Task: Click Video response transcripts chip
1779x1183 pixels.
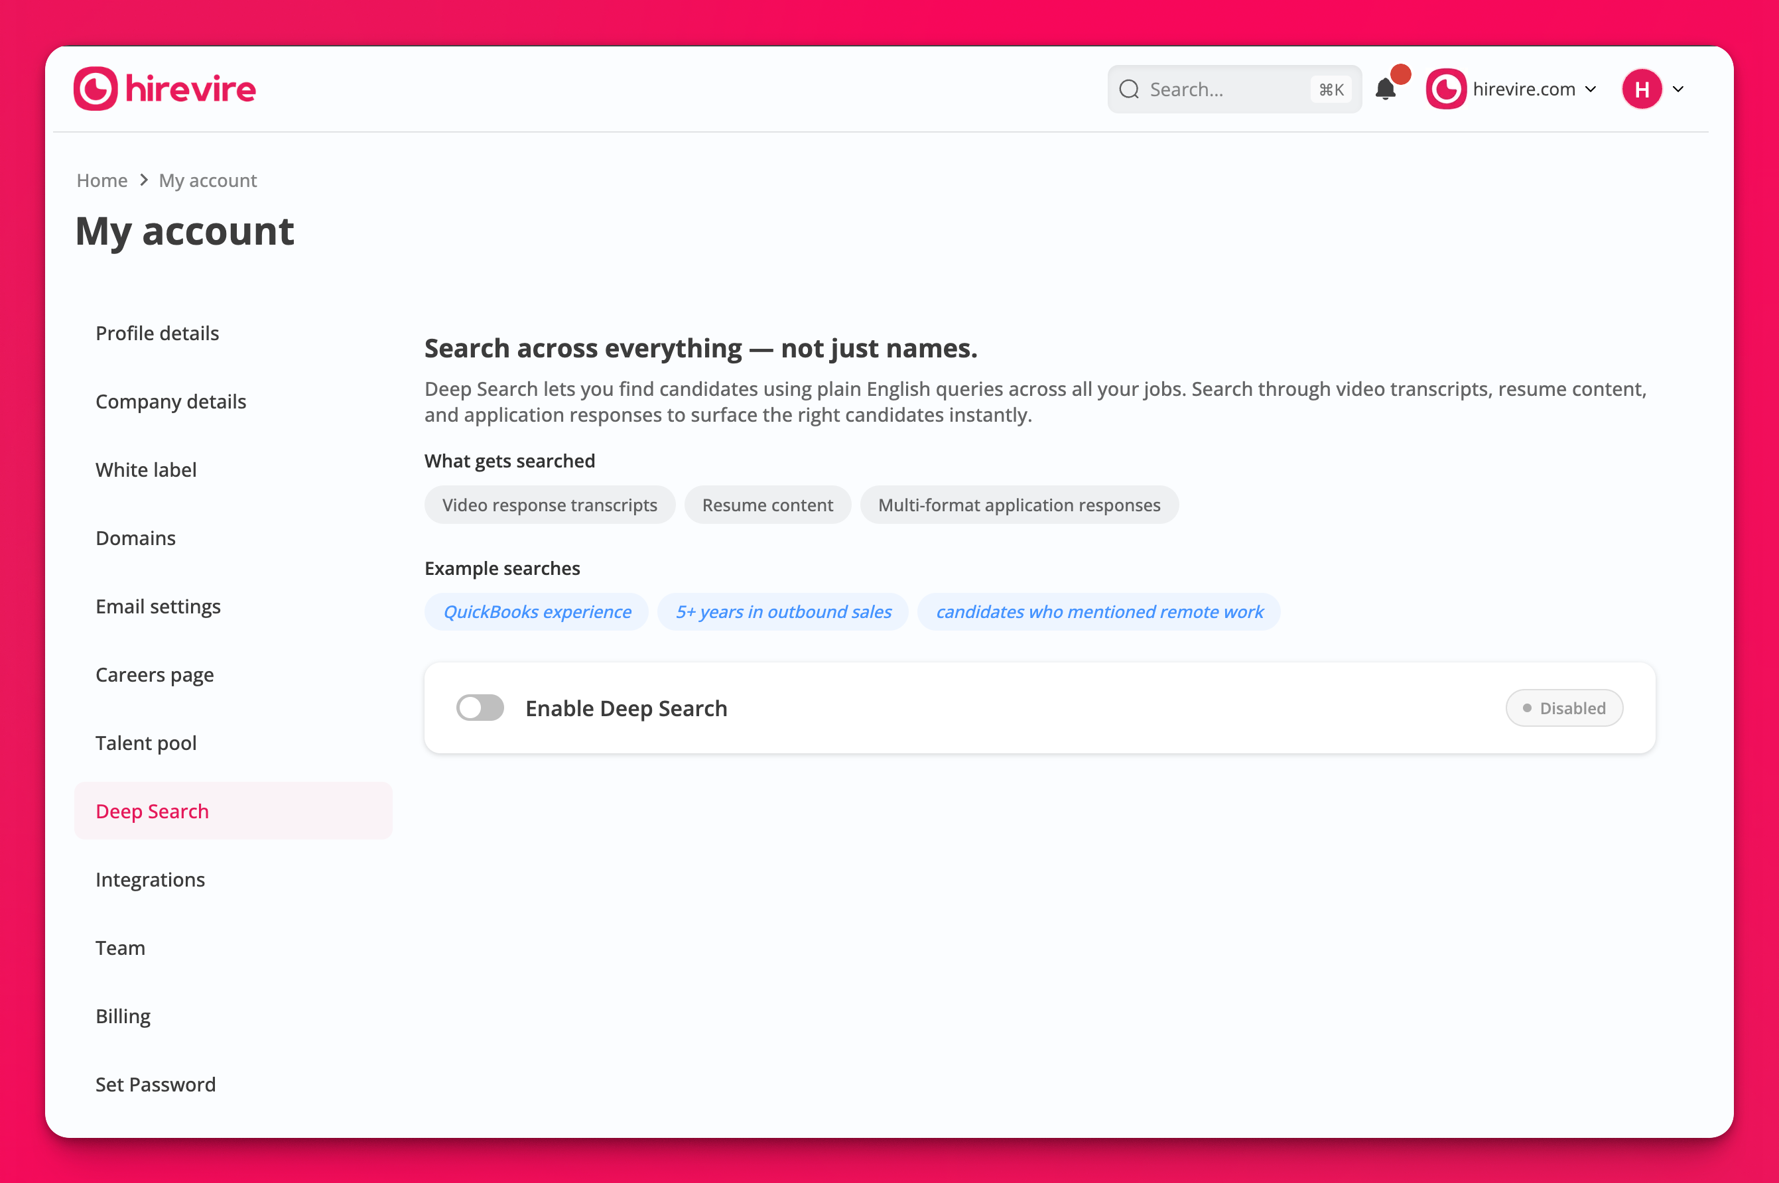Action: point(549,505)
